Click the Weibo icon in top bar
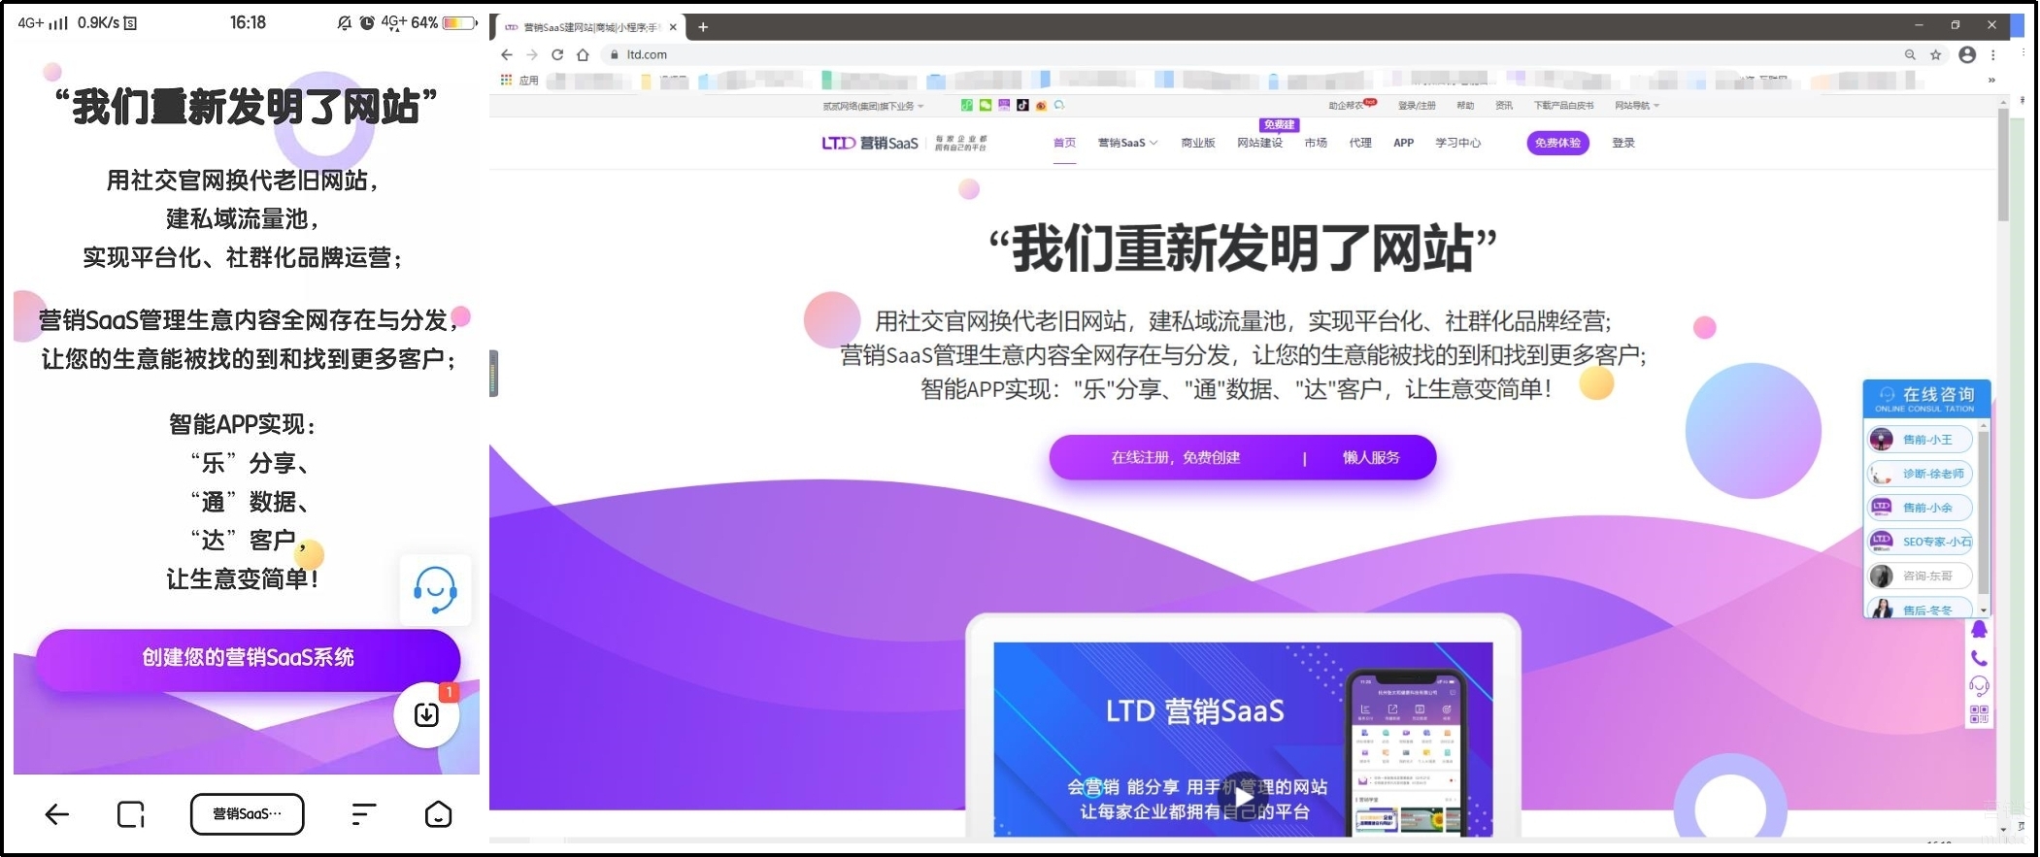Screen dimensions: 2040x857 click(1041, 105)
